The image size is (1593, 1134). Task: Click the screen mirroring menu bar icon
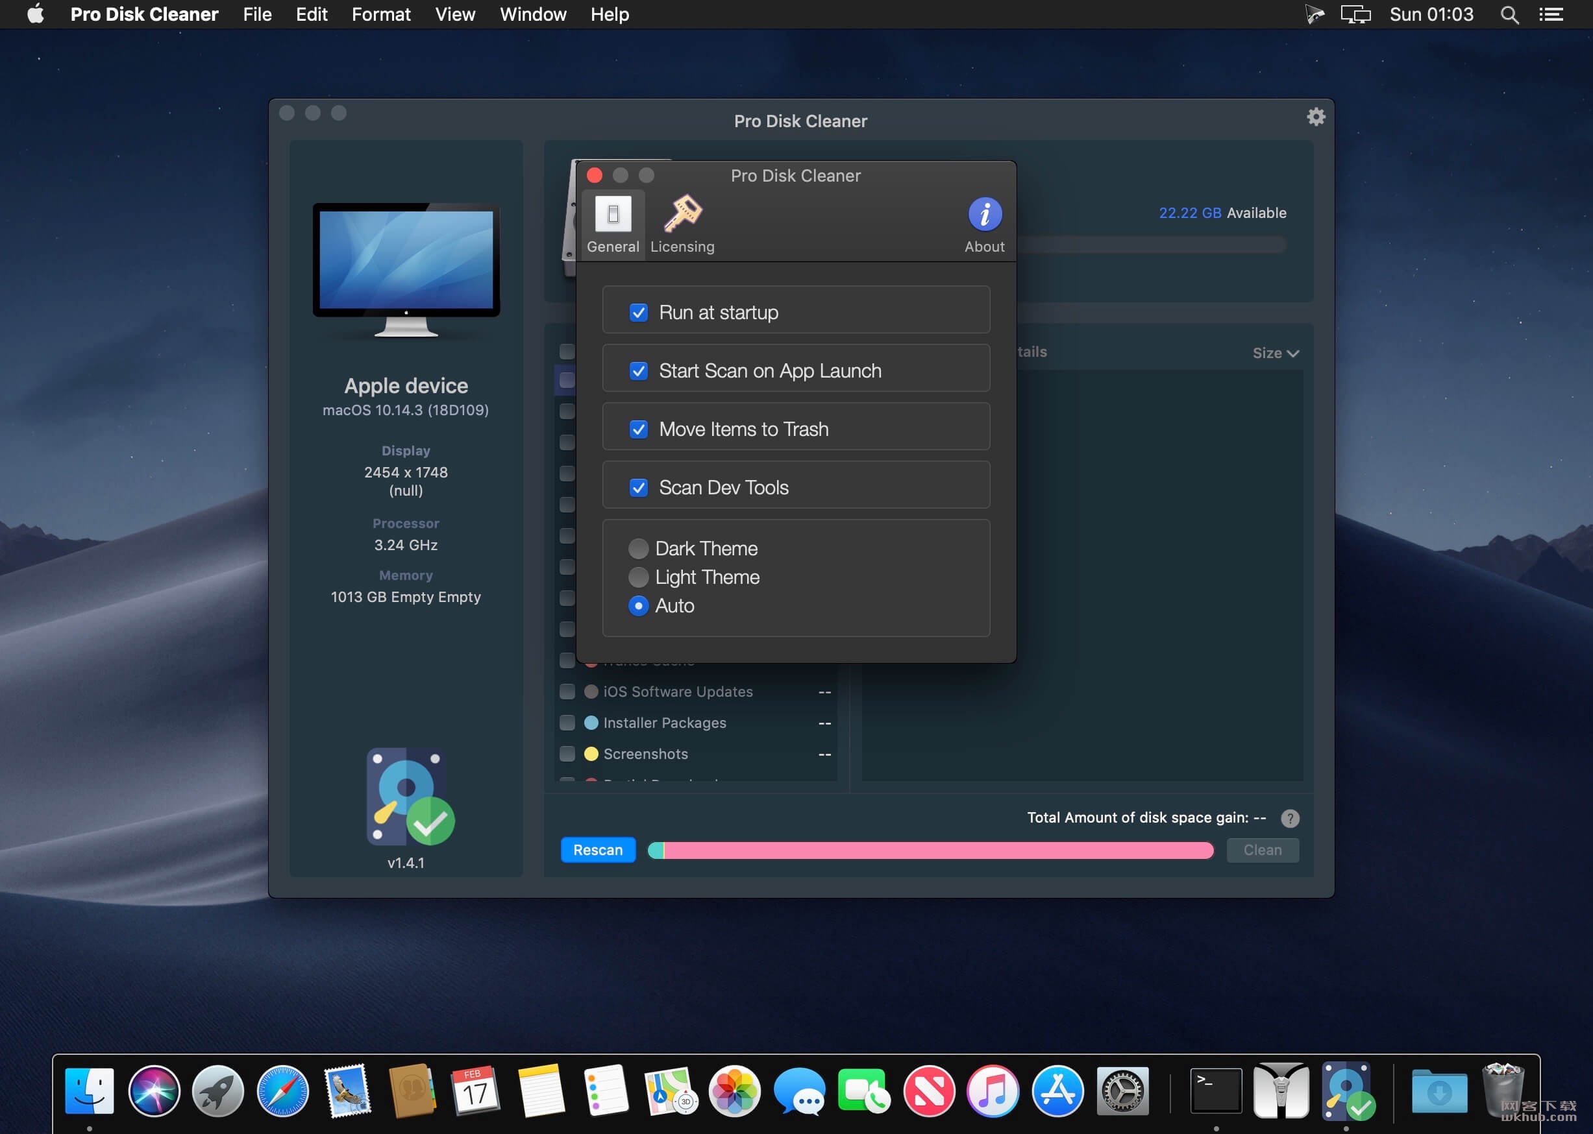point(1355,15)
